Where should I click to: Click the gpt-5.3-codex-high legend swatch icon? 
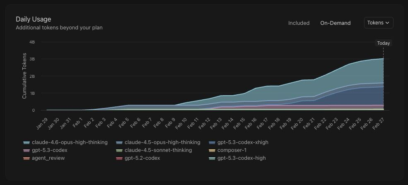[x=212, y=158]
